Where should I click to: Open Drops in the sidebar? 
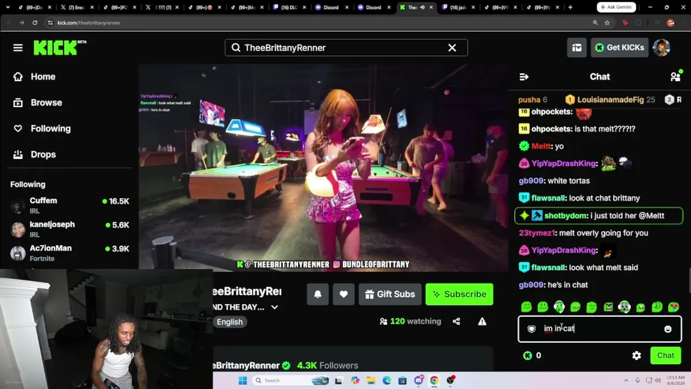tap(35, 155)
